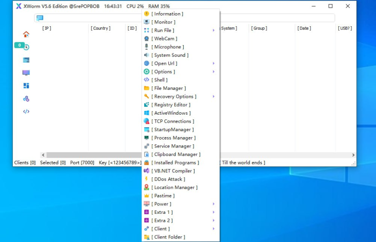Expand the Run File submenu arrow
Viewport: 376px width, 242px height.
(x=213, y=31)
